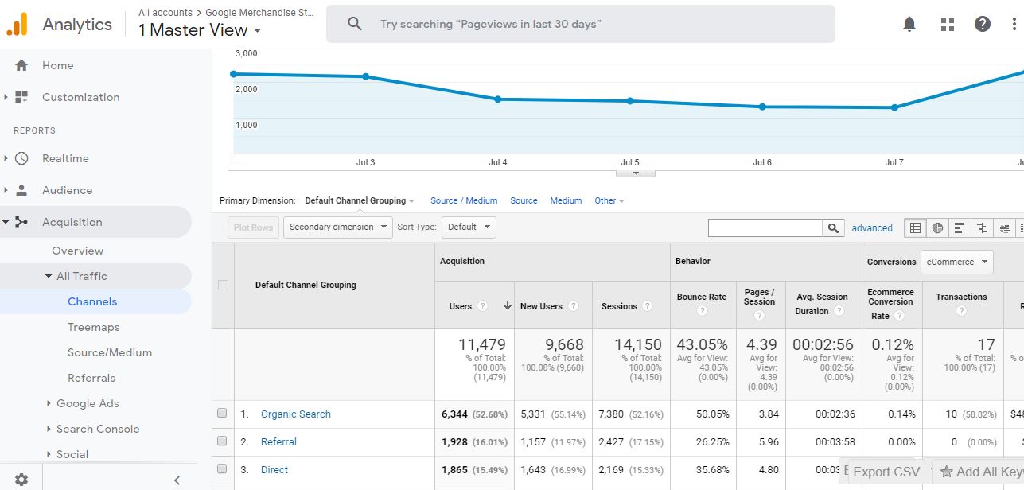Click the table search magnifier button
The height and width of the screenshot is (490, 1024).
pos(833,228)
